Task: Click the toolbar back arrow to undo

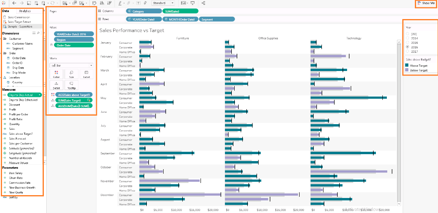Action: tap(15, 3)
